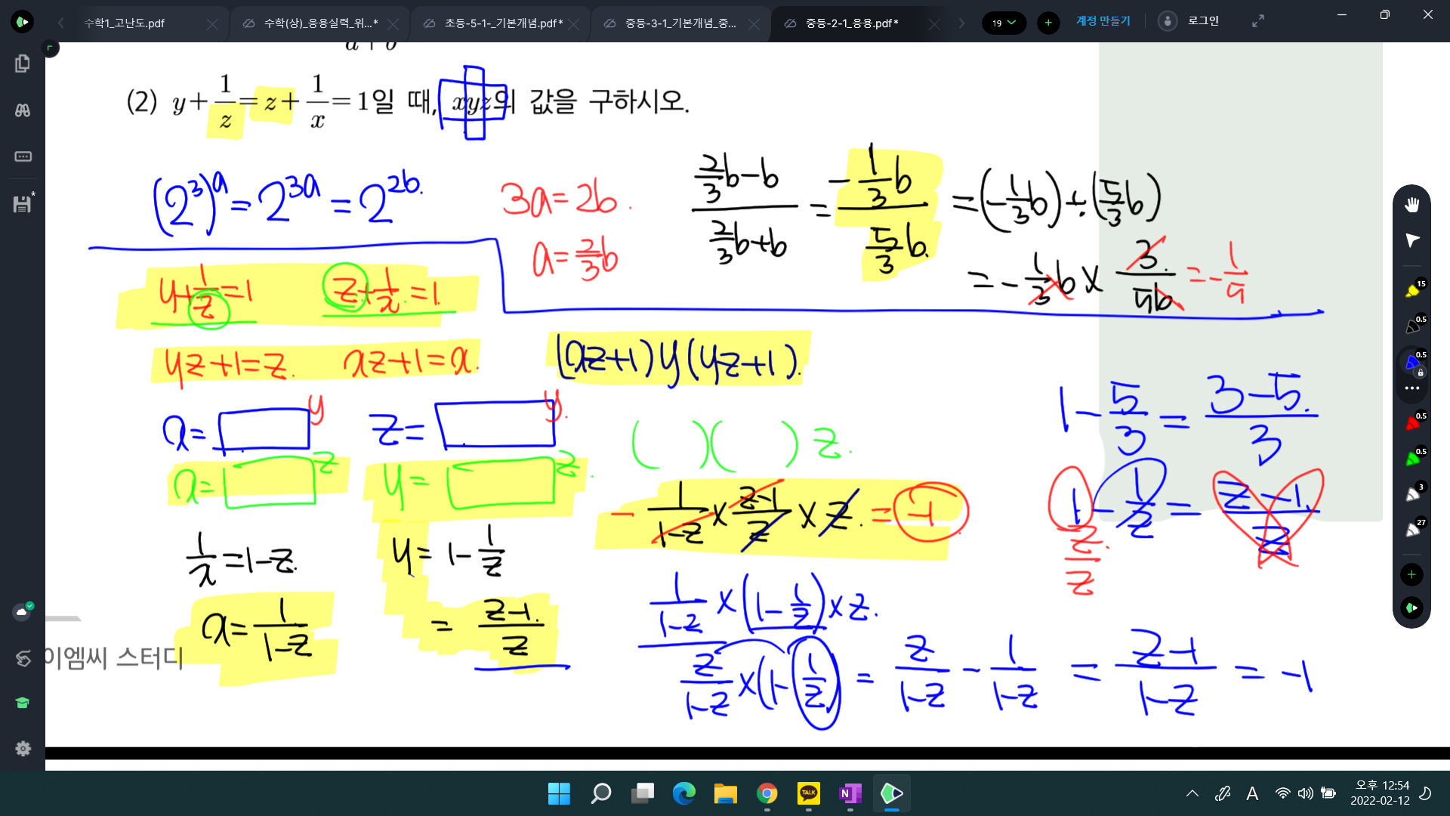Add a new pen with plus button
Screen dimensions: 1450x816
[1411, 574]
